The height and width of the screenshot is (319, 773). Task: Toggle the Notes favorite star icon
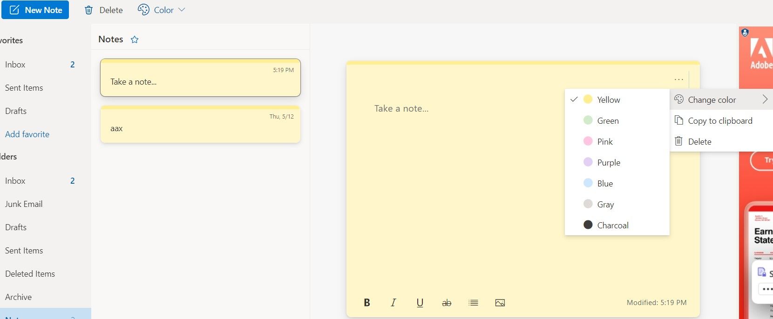pyautogui.click(x=135, y=40)
